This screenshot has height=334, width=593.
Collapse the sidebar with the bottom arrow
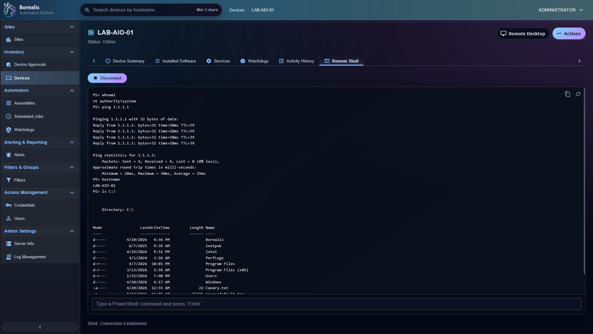tap(40, 327)
